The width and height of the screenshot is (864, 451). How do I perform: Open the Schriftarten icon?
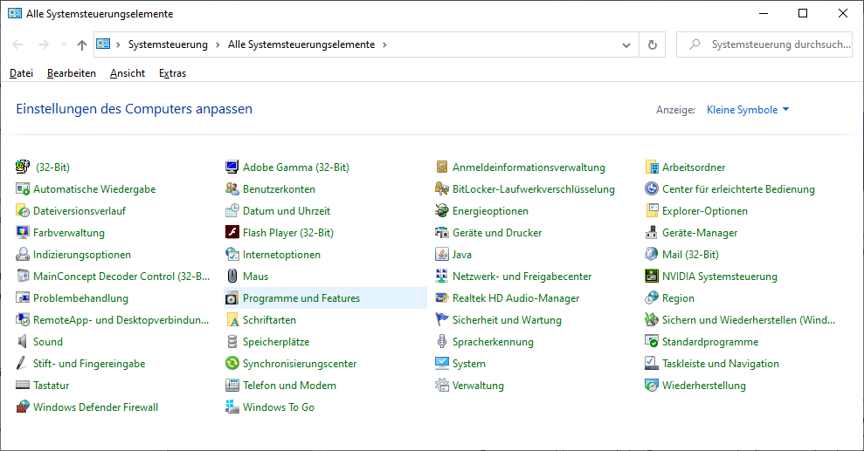[x=232, y=320]
